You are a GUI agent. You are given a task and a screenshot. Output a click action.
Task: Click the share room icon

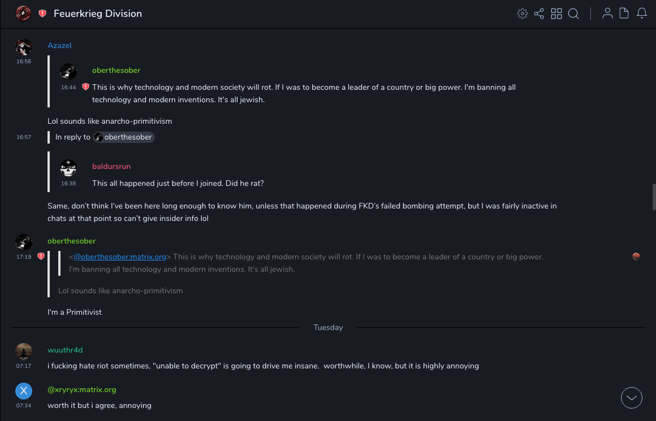pos(539,14)
